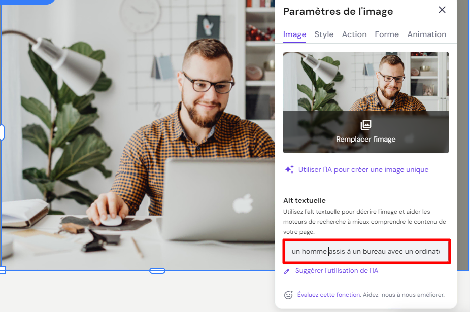Switch to the Action tab
Image resolution: width=470 pixels, height=312 pixels.
tap(354, 34)
